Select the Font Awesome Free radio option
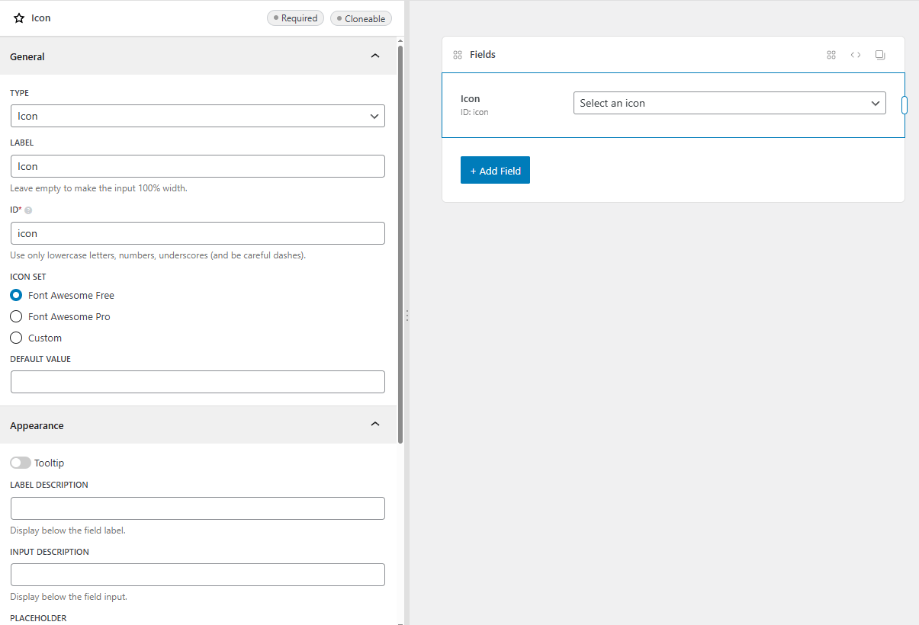The height and width of the screenshot is (625, 919). [x=16, y=295]
